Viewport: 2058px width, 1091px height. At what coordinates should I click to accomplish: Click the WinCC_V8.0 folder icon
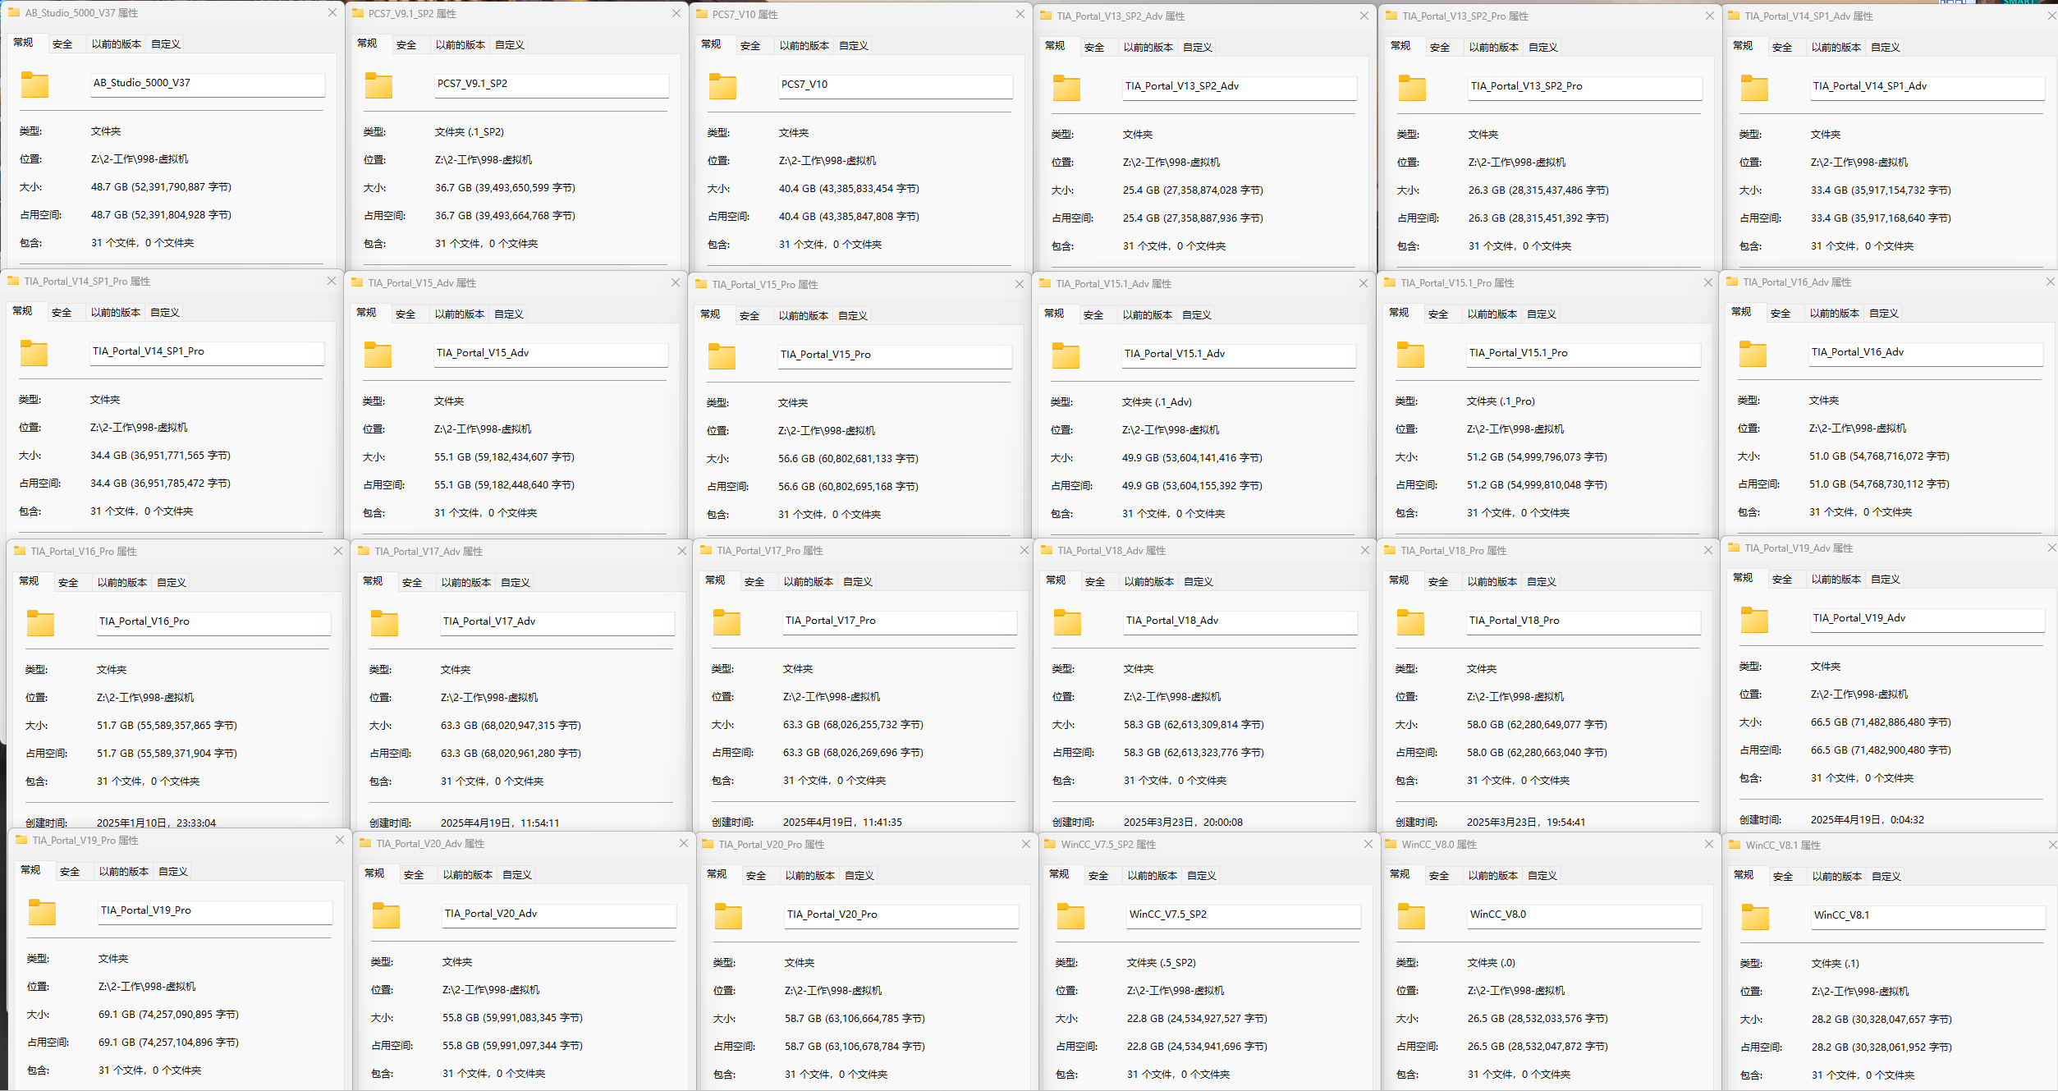1411,916
